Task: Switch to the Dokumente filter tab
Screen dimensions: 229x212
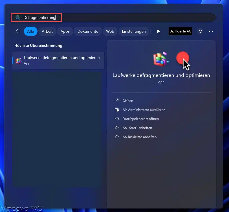Action: (88, 31)
